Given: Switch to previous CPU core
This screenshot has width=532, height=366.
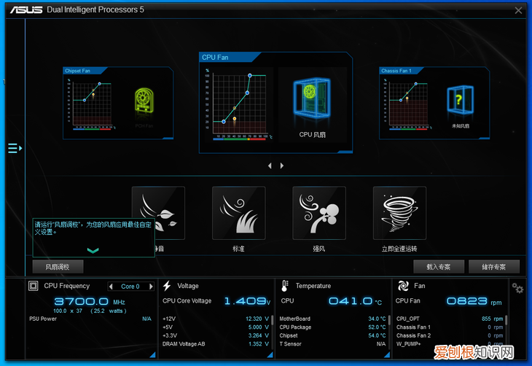Looking at the screenshot, I should point(112,287).
